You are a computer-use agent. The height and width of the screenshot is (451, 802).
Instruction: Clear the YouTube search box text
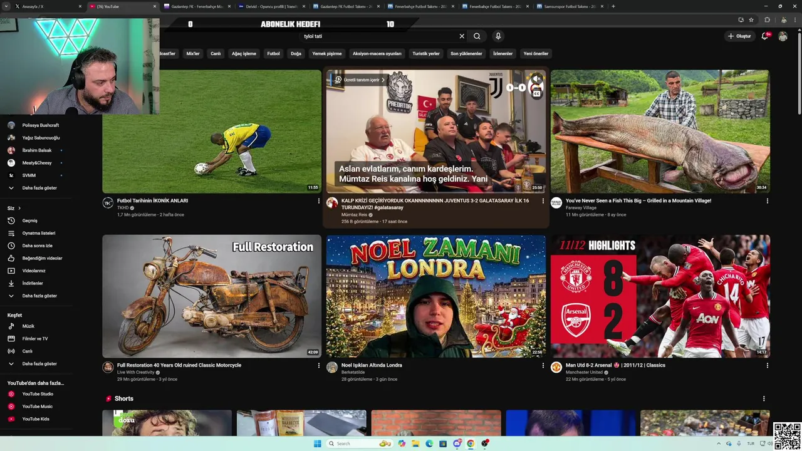(x=462, y=36)
